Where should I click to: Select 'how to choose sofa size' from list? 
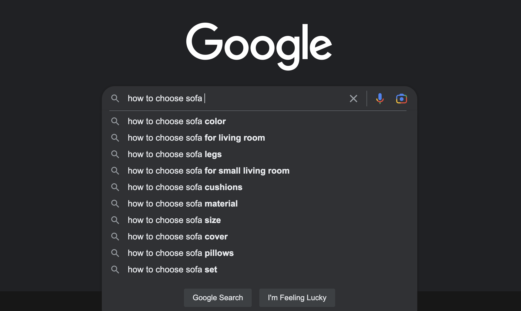(174, 220)
